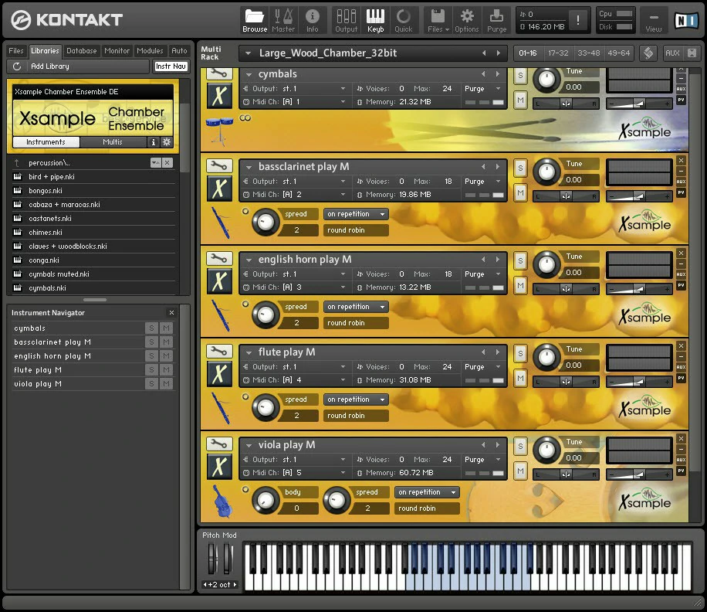Click the NI logo icon

(x=686, y=20)
